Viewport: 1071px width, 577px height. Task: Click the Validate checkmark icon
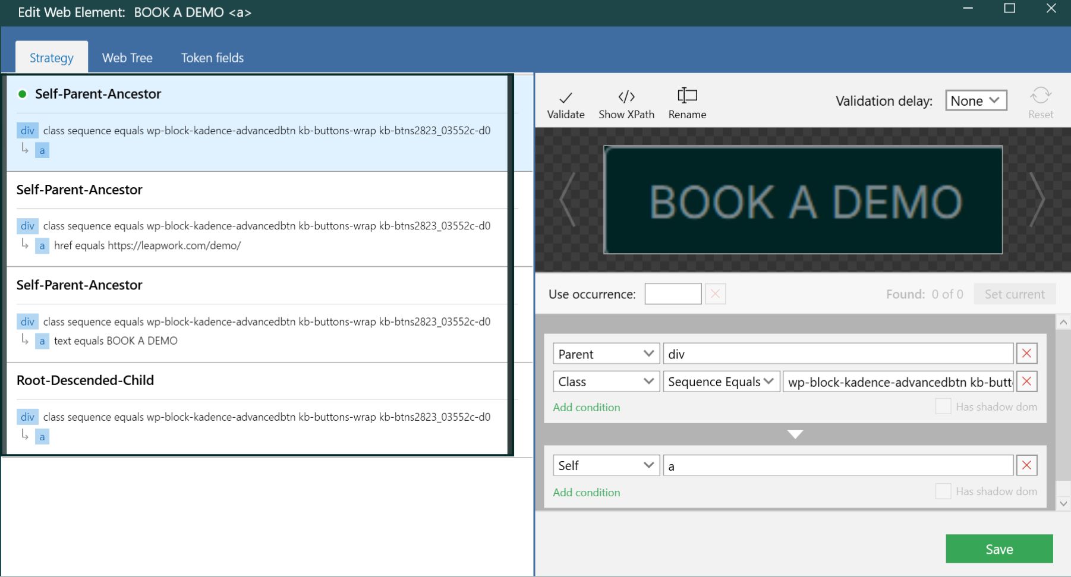(566, 97)
